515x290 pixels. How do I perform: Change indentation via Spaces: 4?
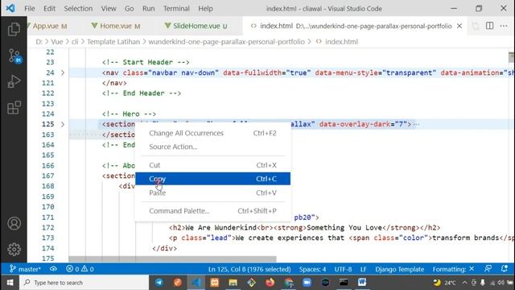[313, 269]
